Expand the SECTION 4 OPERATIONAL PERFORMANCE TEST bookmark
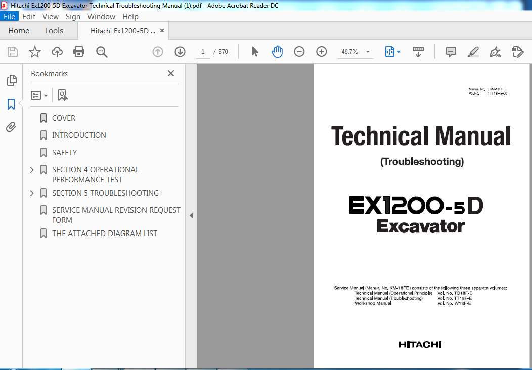 32,169
